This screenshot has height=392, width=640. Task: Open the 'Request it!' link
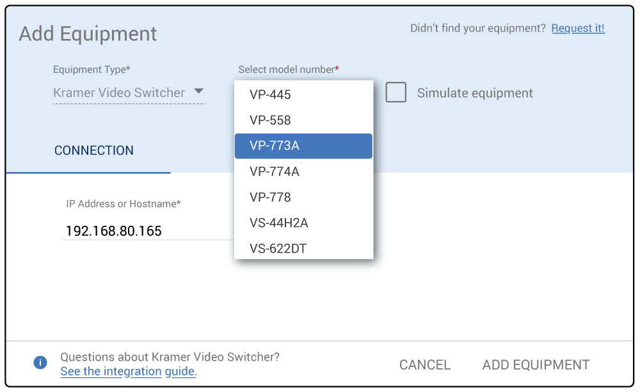(577, 28)
